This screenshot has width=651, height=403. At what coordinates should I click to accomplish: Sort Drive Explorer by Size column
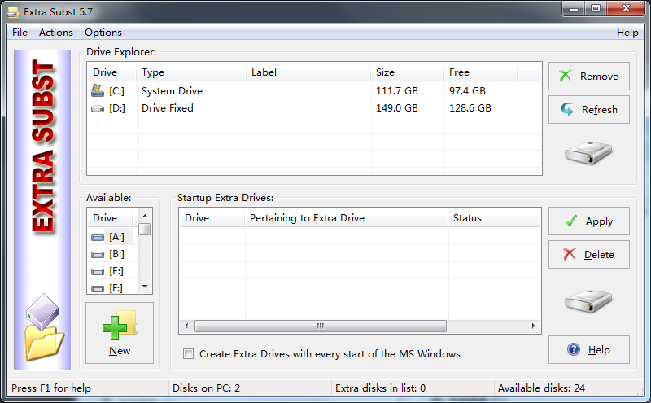408,72
